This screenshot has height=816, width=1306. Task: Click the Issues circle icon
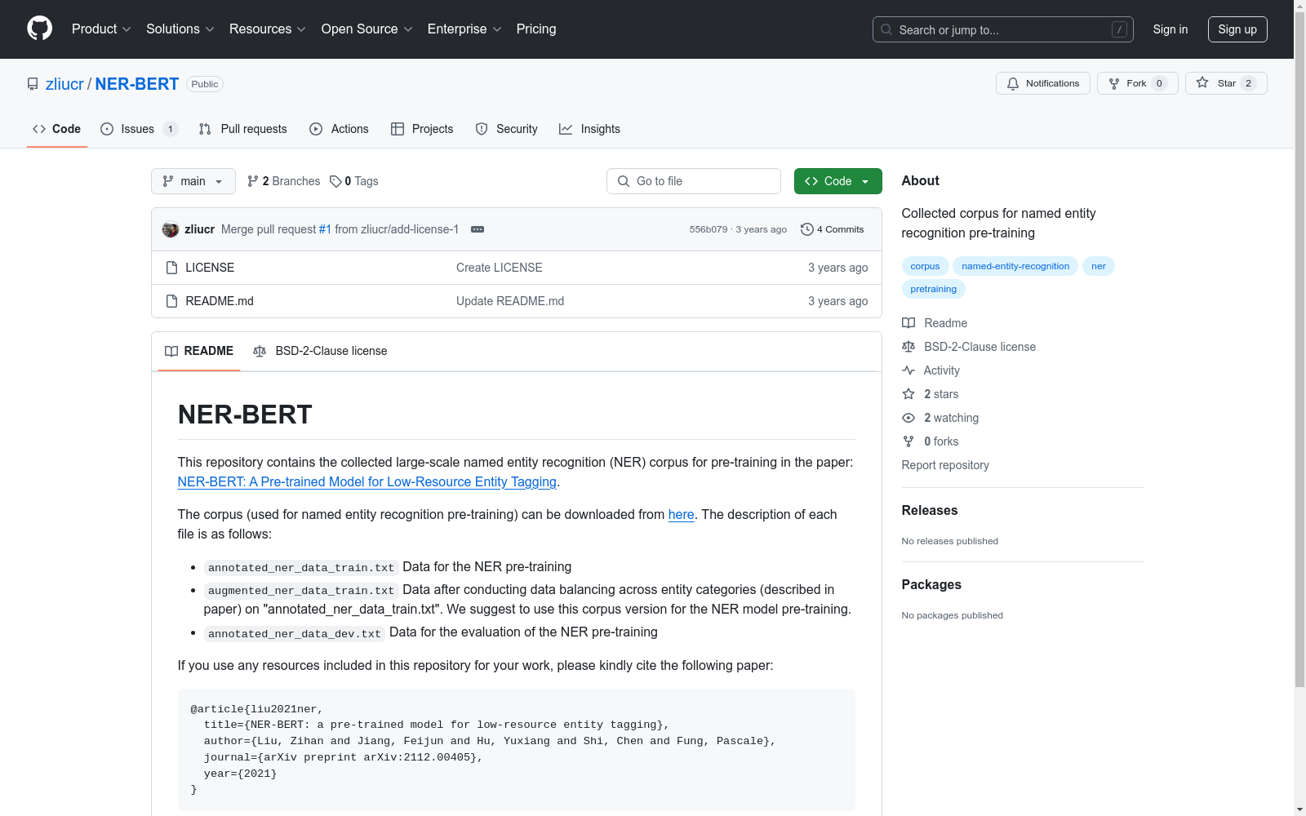[107, 129]
